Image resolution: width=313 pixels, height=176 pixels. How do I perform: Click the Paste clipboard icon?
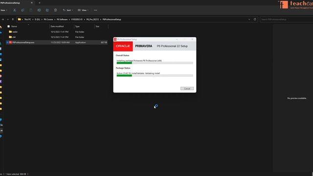[x=31, y=10]
